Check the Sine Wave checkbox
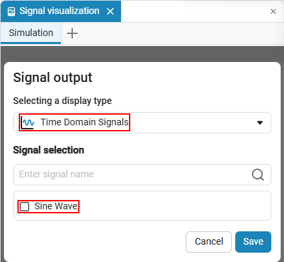 (x=25, y=207)
